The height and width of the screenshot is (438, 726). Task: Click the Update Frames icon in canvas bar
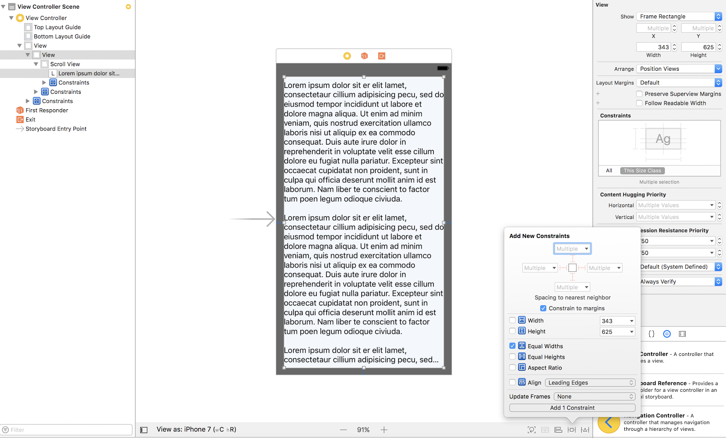(x=532, y=430)
